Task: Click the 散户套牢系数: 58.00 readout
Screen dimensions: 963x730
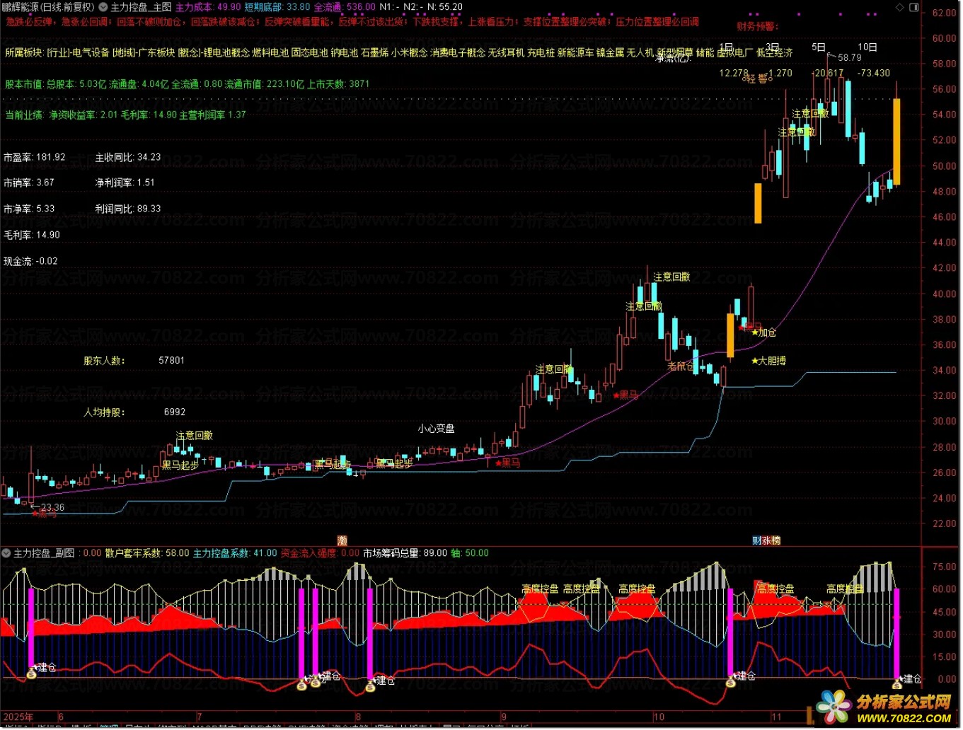Action: click(x=147, y=553)
